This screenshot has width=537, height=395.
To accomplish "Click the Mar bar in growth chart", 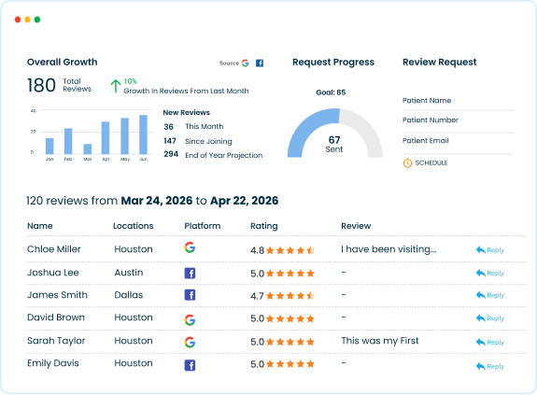I will coord(88,148).
